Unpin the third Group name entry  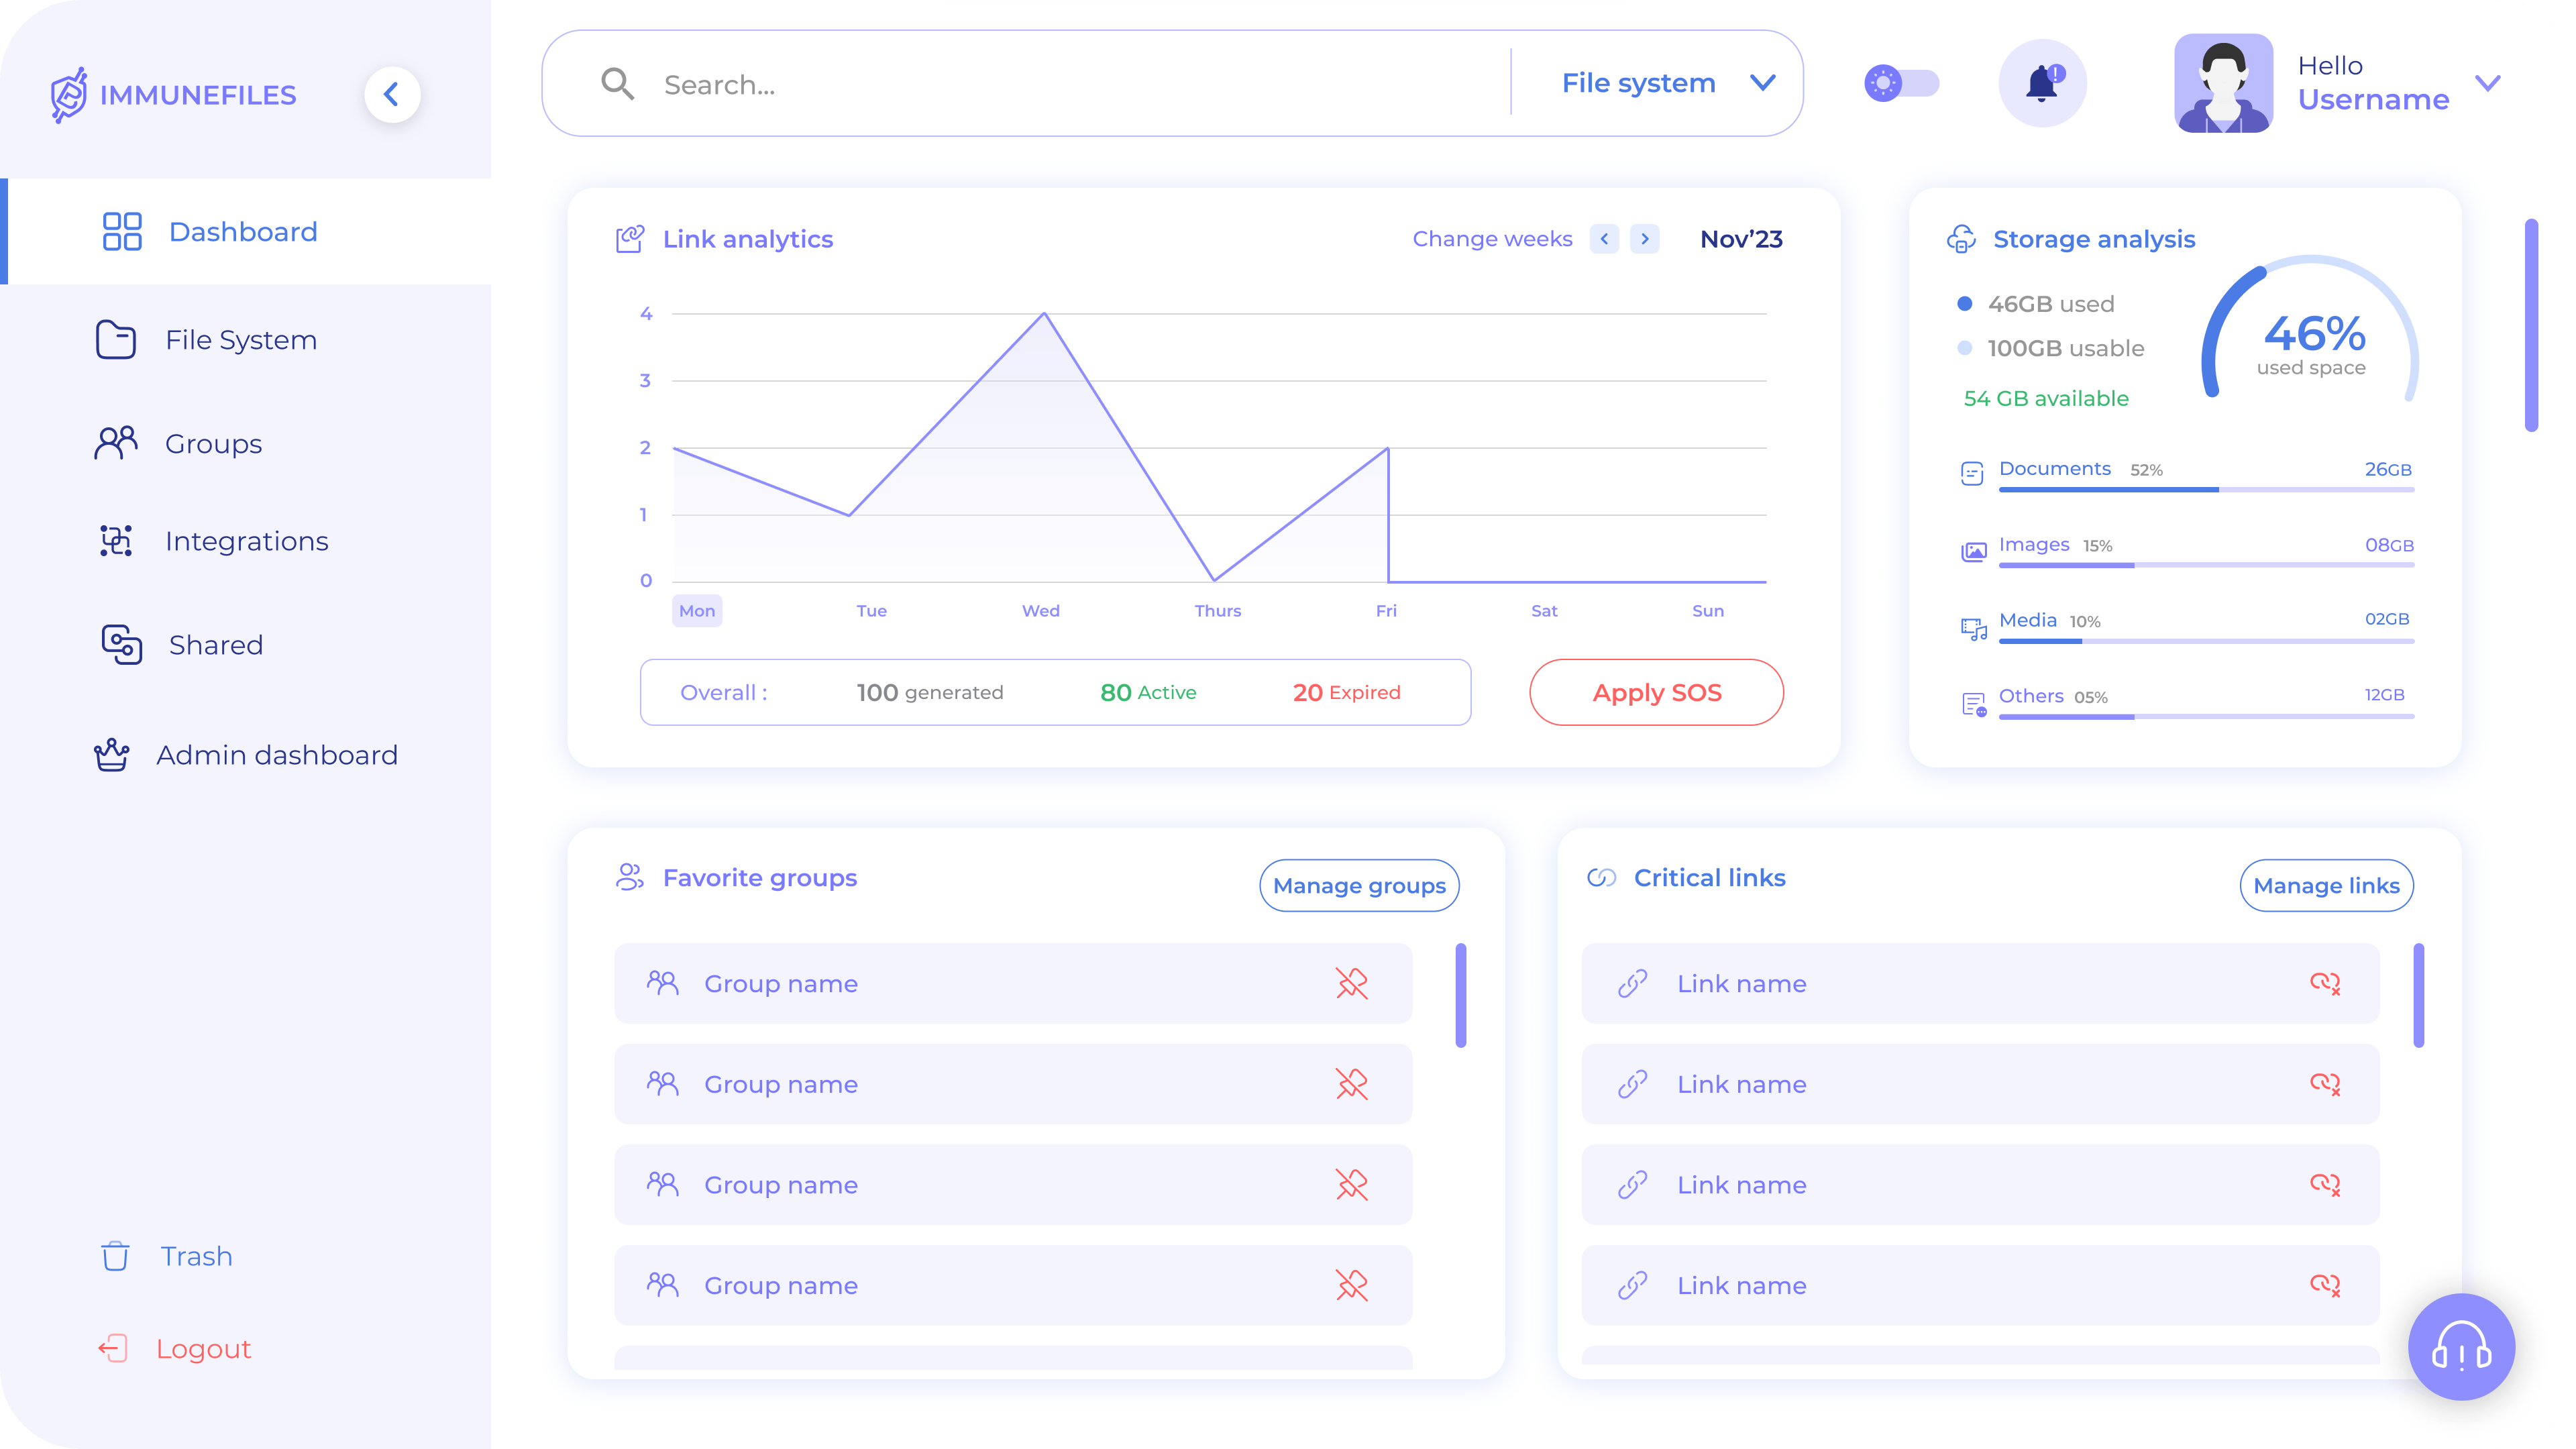tap(1351, 1184)
